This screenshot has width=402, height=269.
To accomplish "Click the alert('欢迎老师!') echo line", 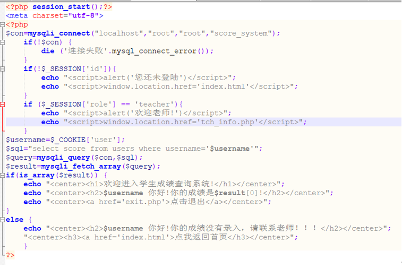I will pyautogui.click(x=136, y=113).
